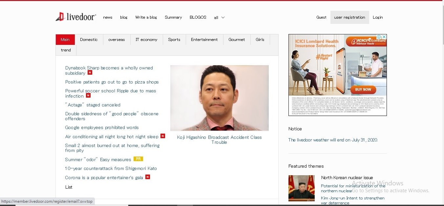Viewport: 444px width, 206px height.
Task: Switch to the overseas tab
Action: [116, 40]
